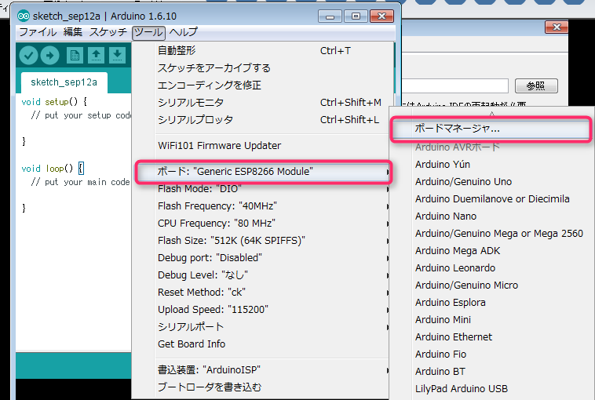Select the sketch_sep12a editor tab
This screenshot has width=595, height=400.
(64, 82)
